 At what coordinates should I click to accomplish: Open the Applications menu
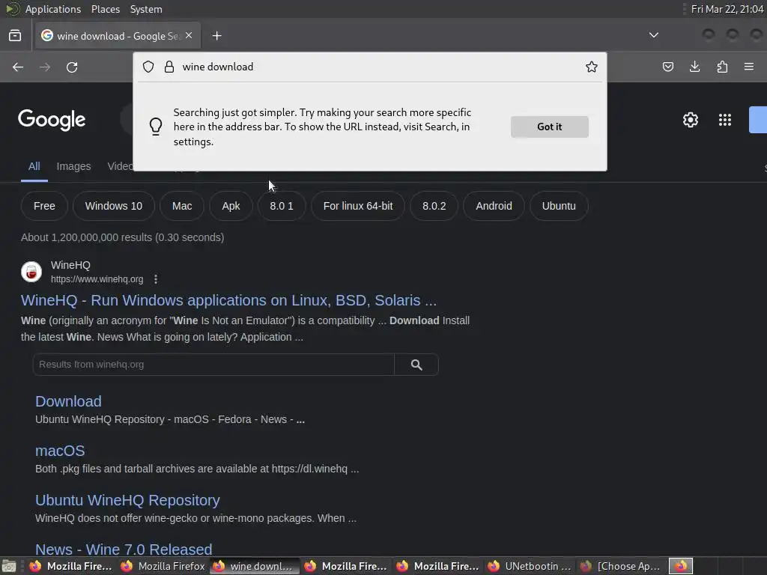(53, 9)
